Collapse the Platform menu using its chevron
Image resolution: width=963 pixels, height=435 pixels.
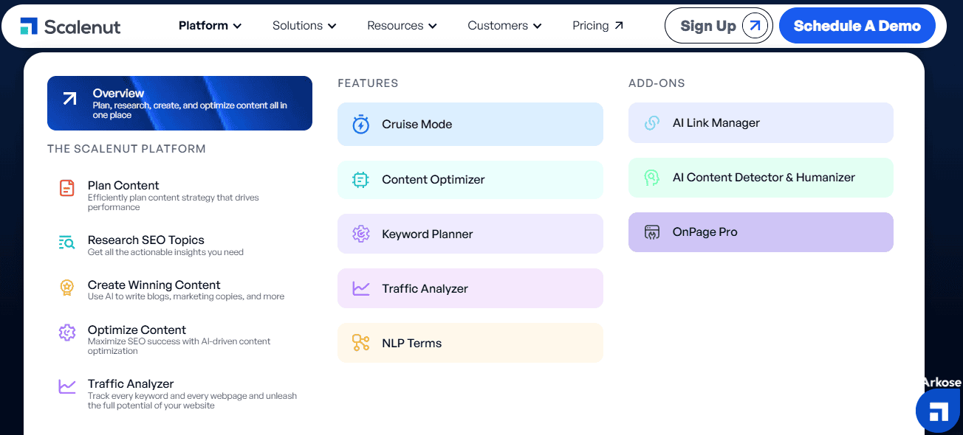pos(237,26)
